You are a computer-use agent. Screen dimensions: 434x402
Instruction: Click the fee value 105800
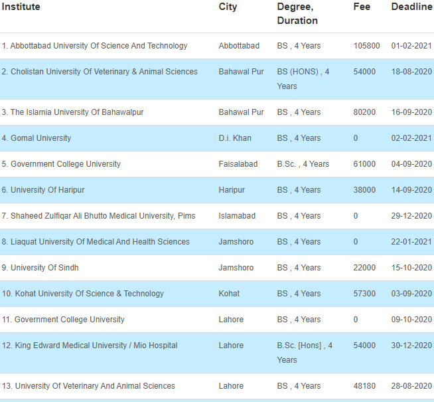point(366,46)
